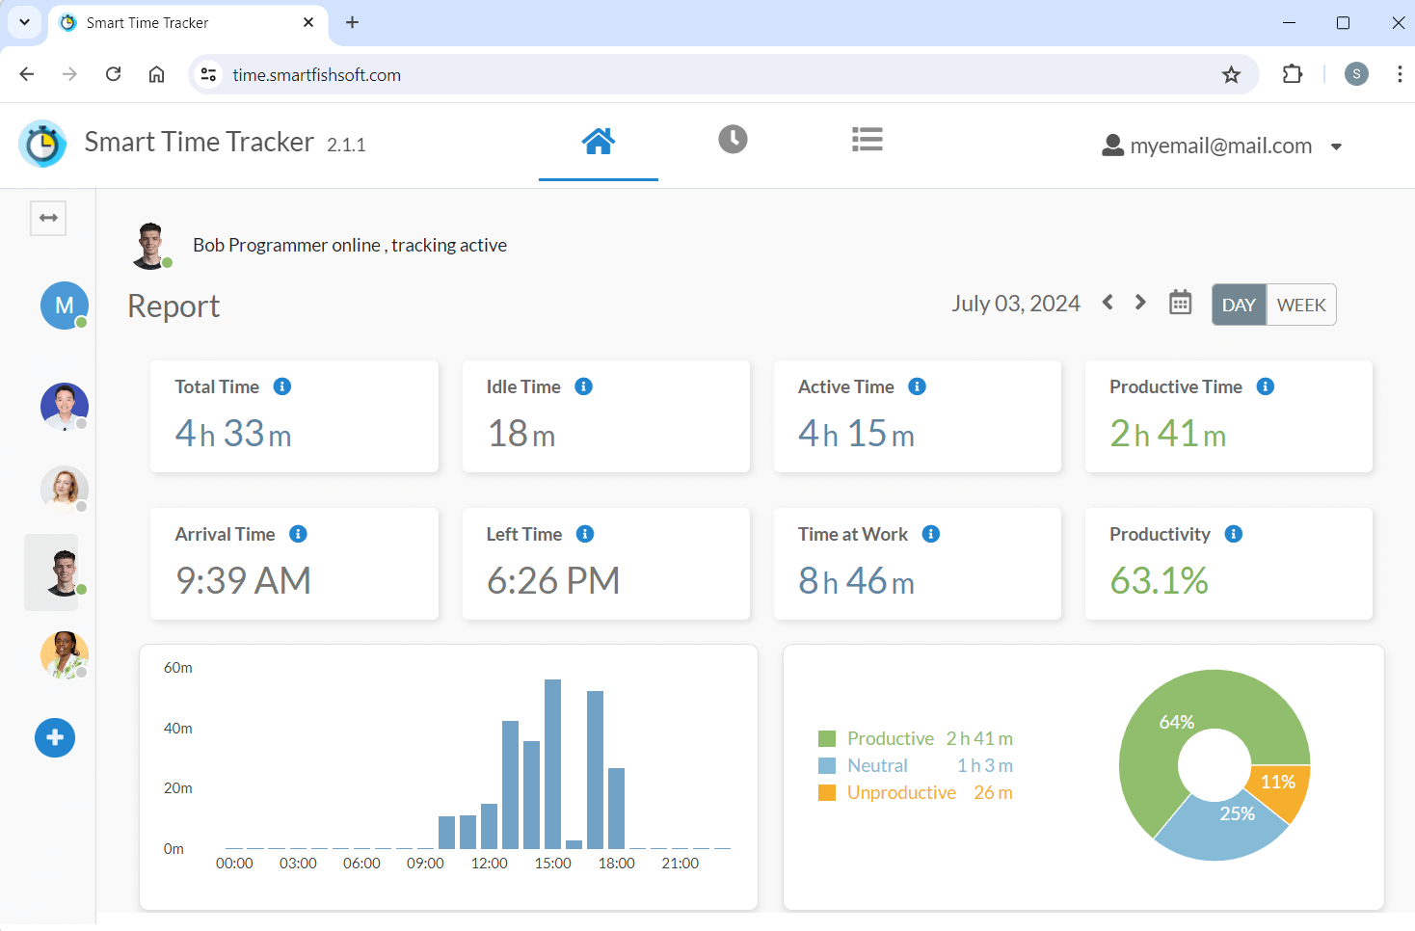
Task: Select the woman with yellow background avatar
Action: 65,655
